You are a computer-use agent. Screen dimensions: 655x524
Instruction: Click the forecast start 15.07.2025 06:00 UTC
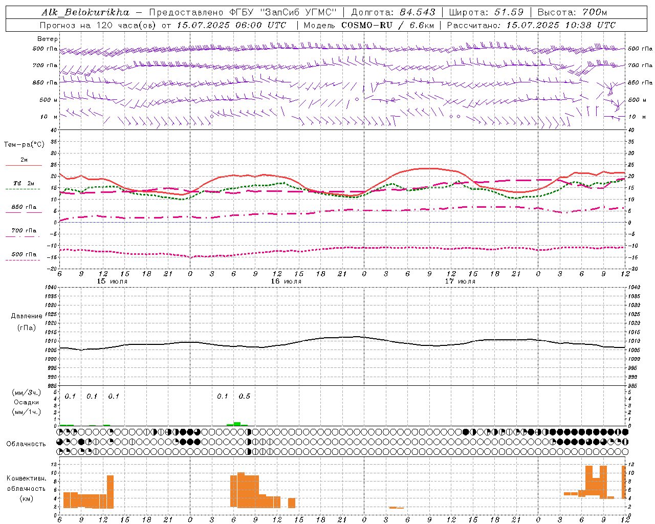(x=231, y=25)
